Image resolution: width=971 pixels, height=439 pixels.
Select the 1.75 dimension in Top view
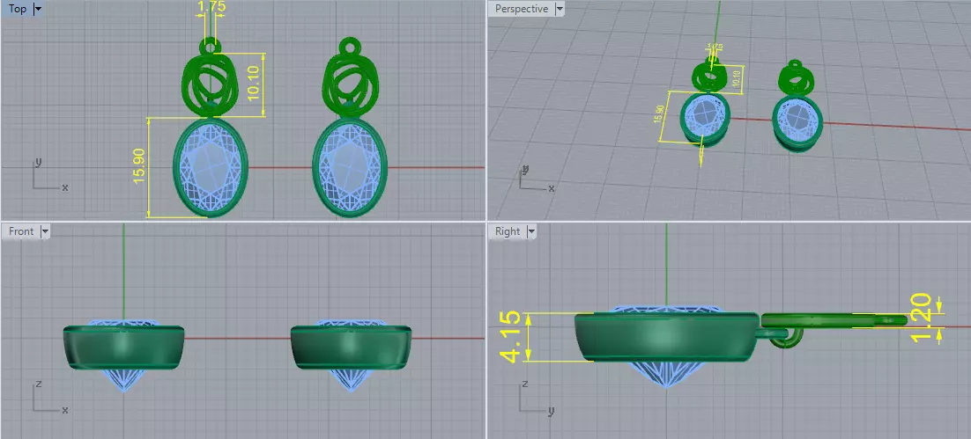(211, 7)
